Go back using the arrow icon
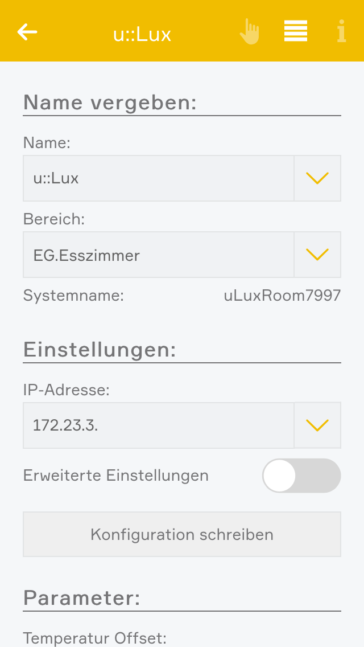The width and height of the screenshot is (364, 647). [27, 32]
